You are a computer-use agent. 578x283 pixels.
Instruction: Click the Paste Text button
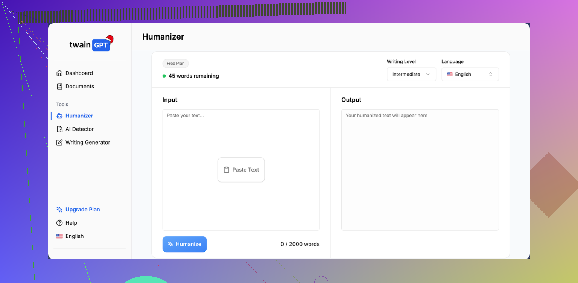pos(241,170)
